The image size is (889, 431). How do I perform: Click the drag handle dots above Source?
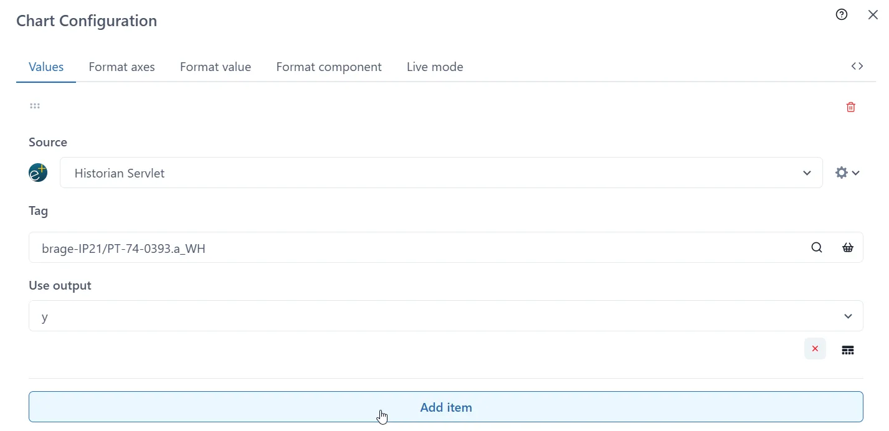click(34, 106)
